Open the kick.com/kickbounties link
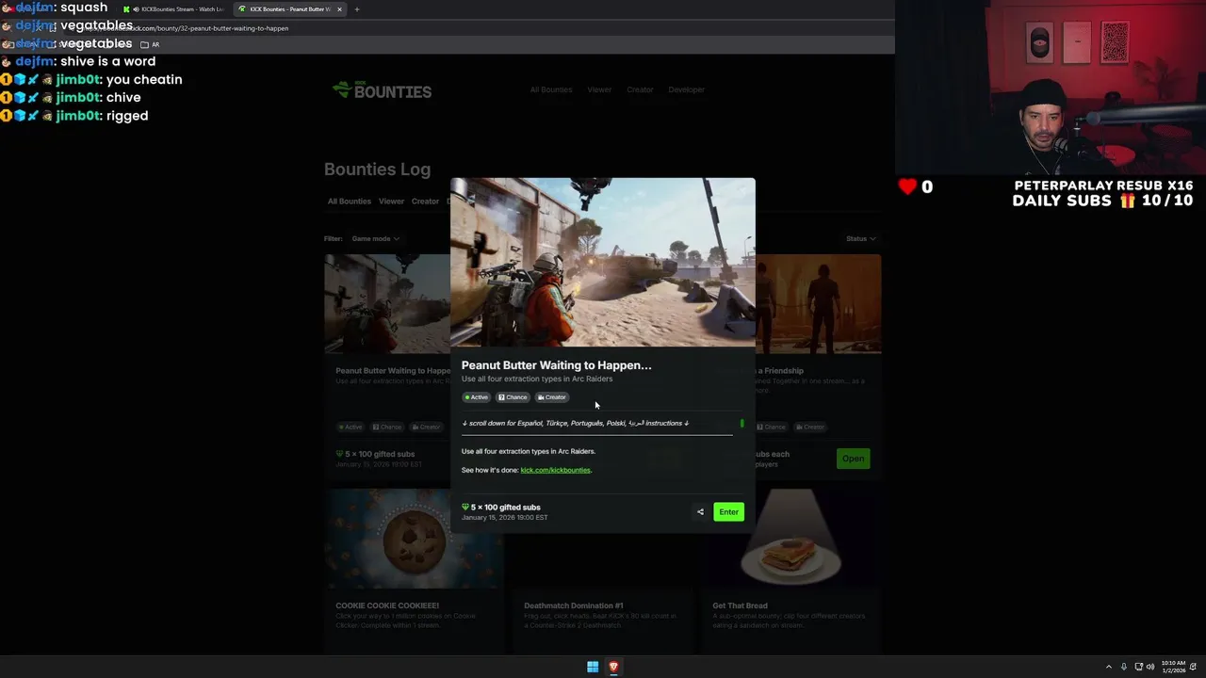This screenshot has height=678, width=1206. tap(556, 470)
